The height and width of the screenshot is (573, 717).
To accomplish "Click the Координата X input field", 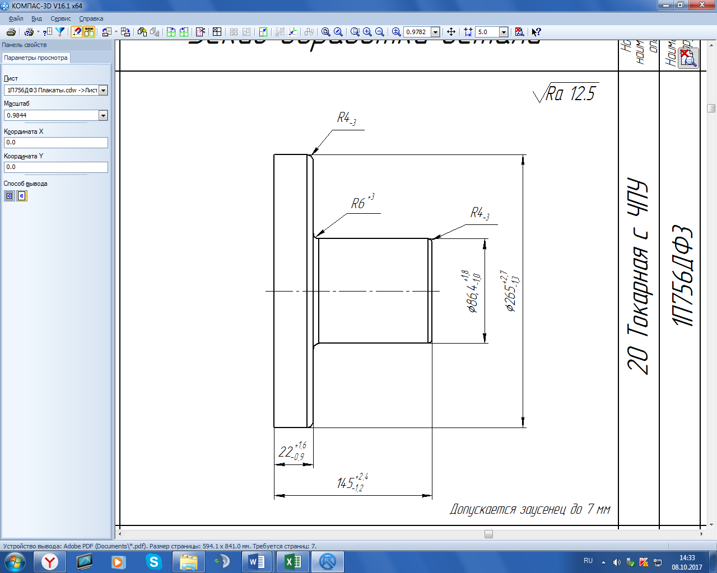I will [55, 142].
